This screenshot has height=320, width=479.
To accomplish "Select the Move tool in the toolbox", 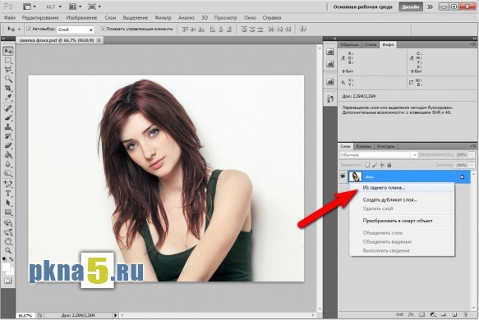I will [8, 51].
